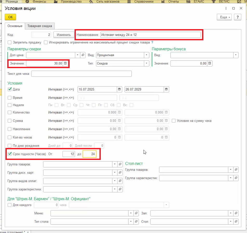Open calculator for discount Значение field
The height and width of the screenshot is (233, 247).
(65, 63)
